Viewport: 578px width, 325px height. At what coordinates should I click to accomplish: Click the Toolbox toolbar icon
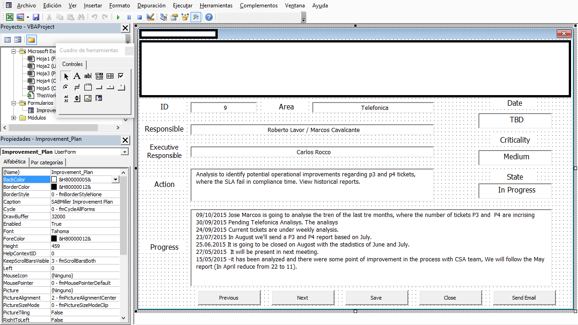pyautogui.click(x=196, y=17)
